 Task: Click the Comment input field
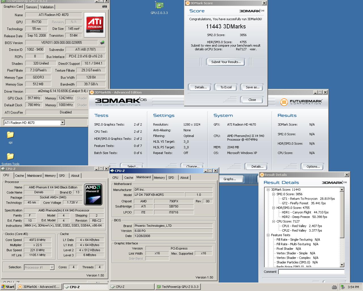[x=311, y=272]
